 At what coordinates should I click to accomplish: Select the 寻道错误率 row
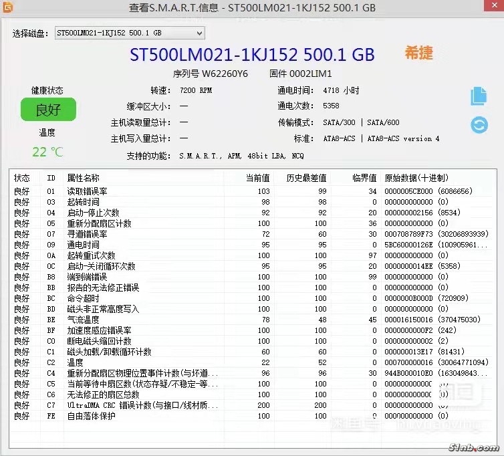tap(251, 234)
